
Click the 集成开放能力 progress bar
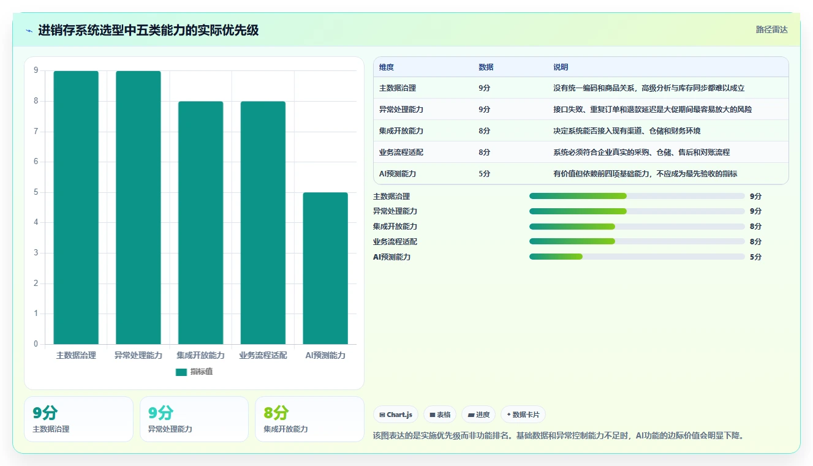pyautogui.click(x=637, y=227)
